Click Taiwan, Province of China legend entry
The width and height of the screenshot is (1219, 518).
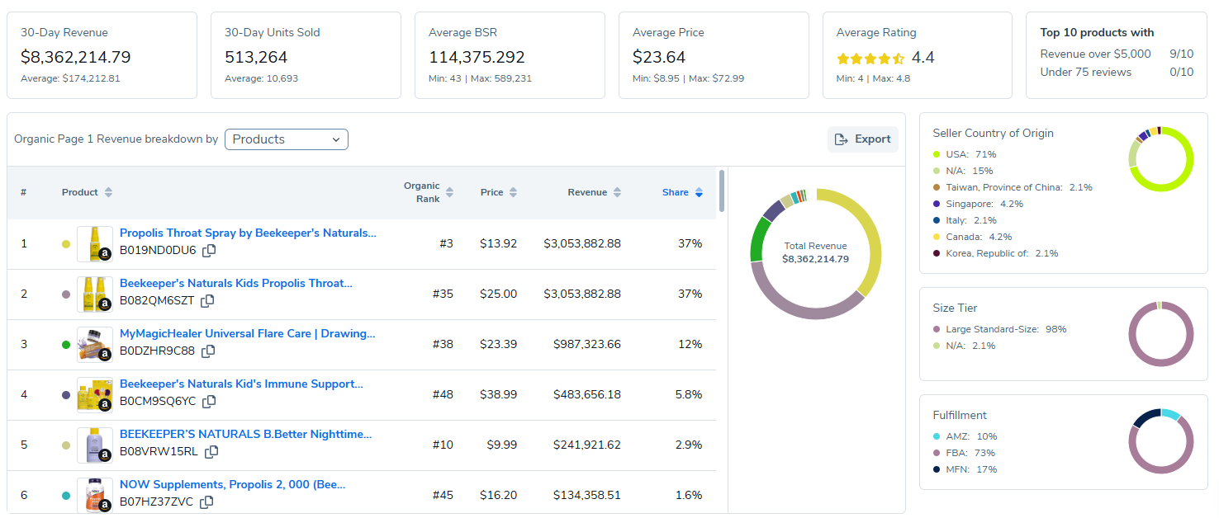click(x=1013, y=187)
